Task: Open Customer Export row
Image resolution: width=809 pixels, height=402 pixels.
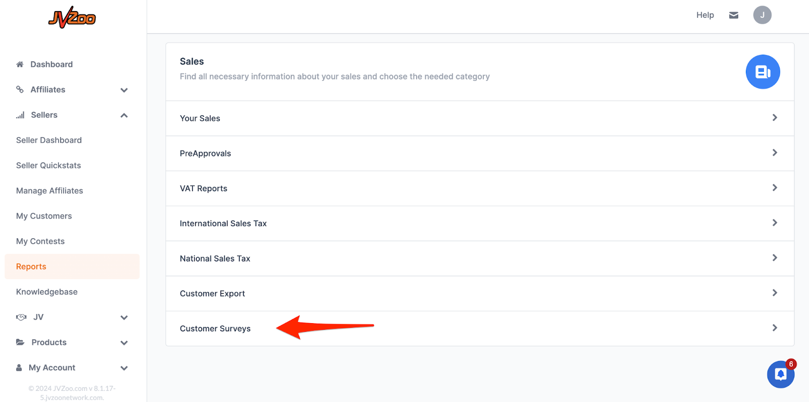Action: tap(212, 294)
